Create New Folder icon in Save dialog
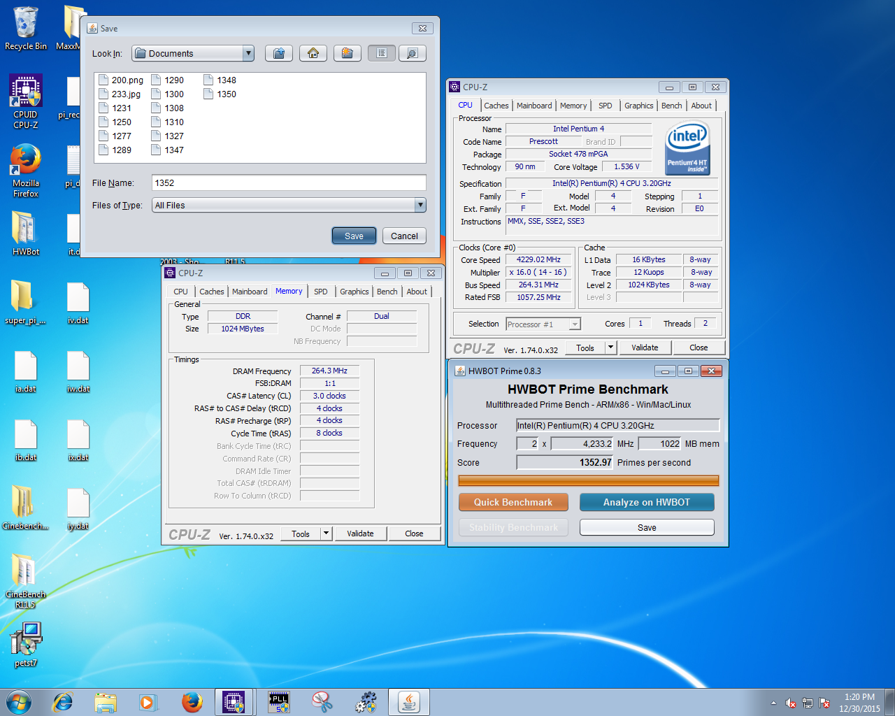895x716 pixels. pyautogui.click(x=348, y=53)
